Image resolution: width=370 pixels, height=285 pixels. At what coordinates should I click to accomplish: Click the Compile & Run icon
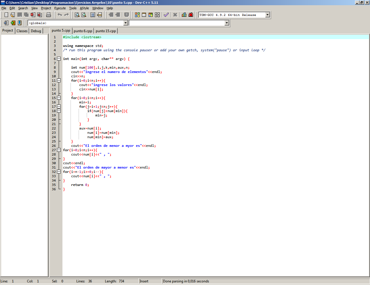click(151, 15)
